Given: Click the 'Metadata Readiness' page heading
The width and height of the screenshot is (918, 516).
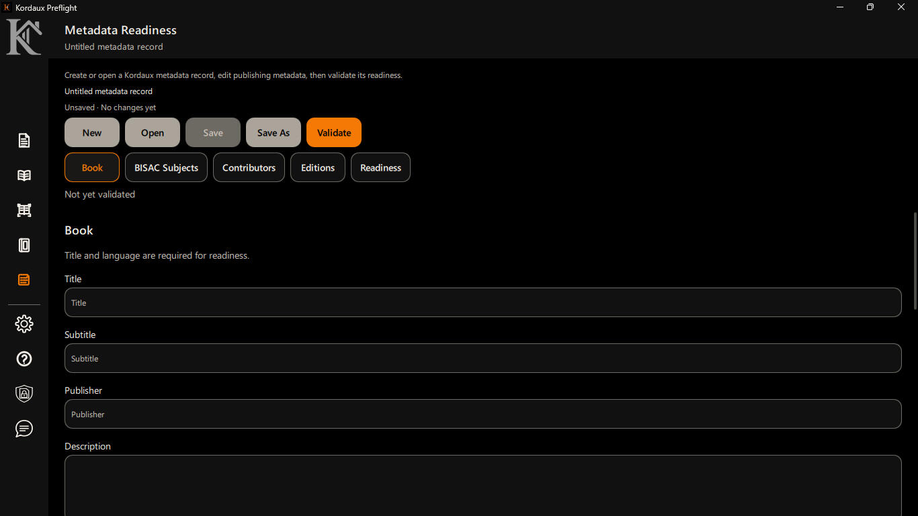Looking at the screenshot, I should (120, 30).
